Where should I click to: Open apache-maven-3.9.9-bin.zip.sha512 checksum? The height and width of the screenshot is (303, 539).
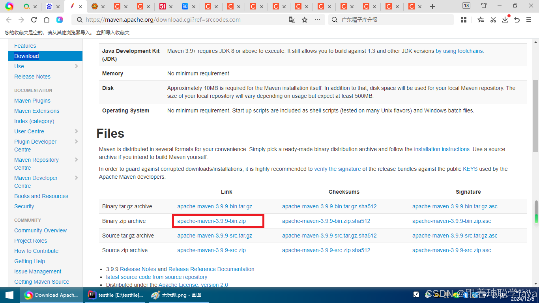pyautogui.click(x=326, y=221)
